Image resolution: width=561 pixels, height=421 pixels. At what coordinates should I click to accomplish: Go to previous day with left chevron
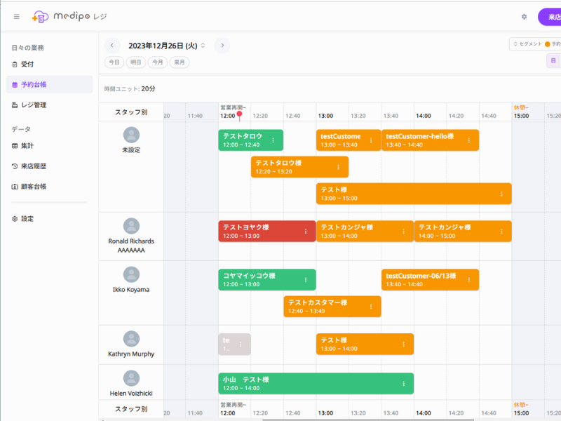(x=112, y=46)
